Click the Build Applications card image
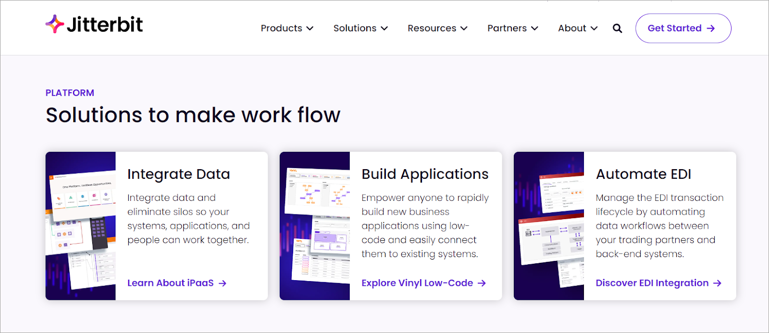The width and height of the screenshot is (769, 333). click(315, 226)
